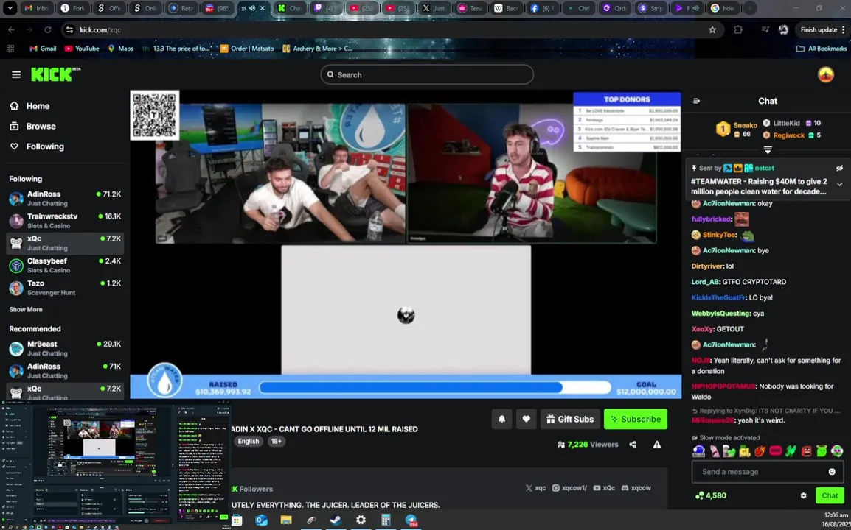The height and width of the screenshot is (530, 851).
Task: Open browser extensions puzzle icon
Action: [x=737, y=29]
